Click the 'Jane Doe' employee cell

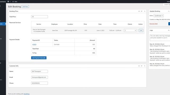[55, 31]
